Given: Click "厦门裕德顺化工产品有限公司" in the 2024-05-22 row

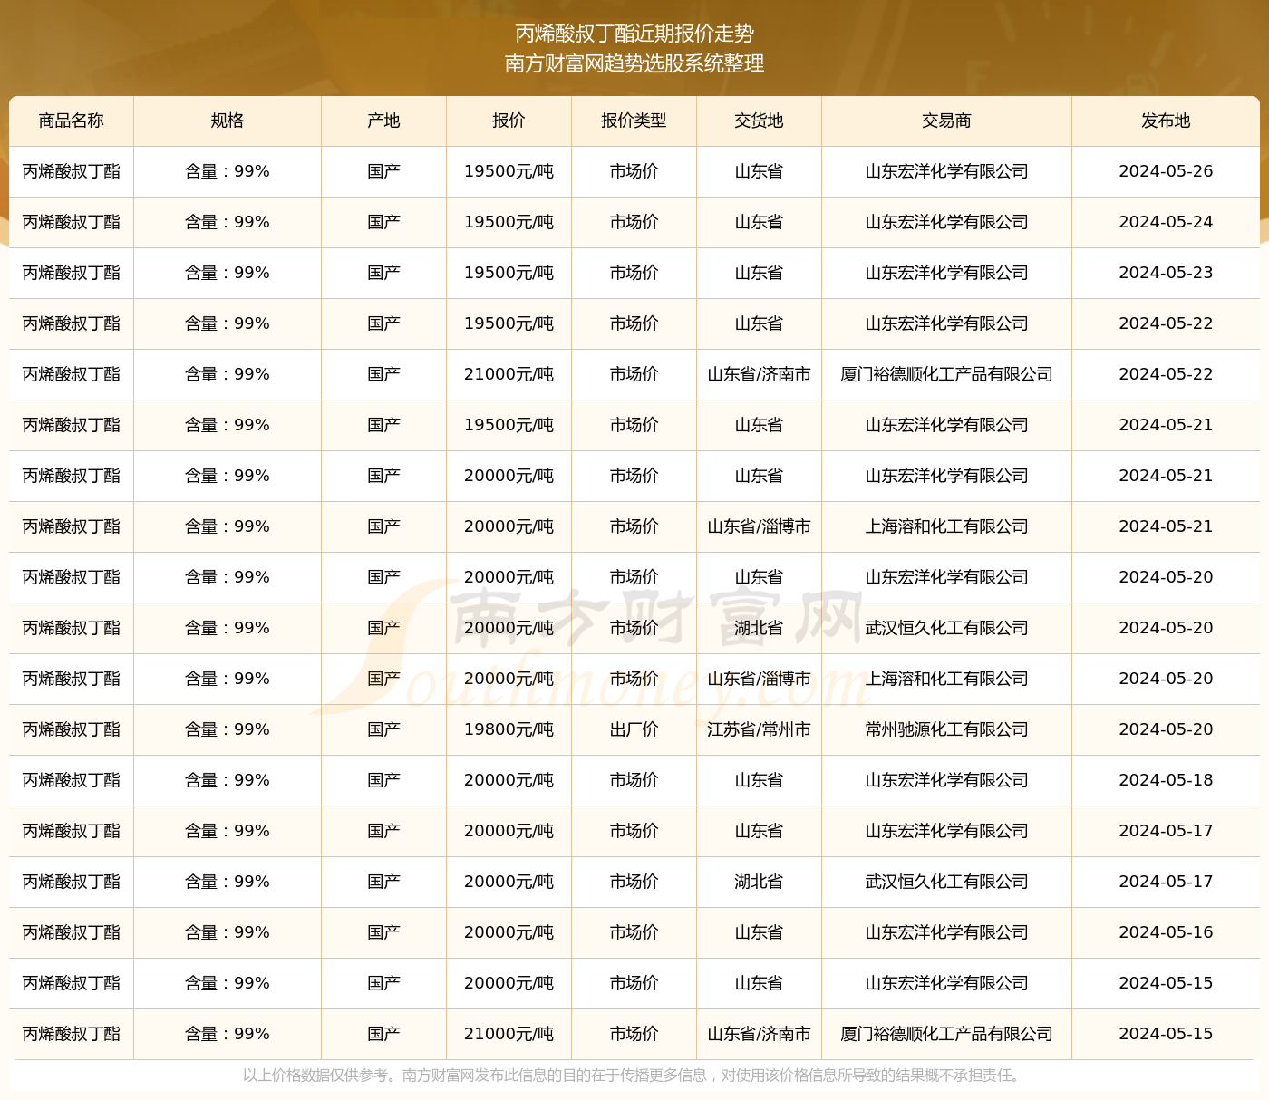Looking at the screenshot, I should 946,374.
